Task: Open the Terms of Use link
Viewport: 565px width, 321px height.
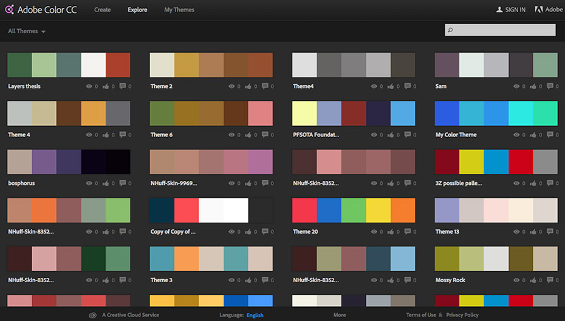Action: [420, 315]
